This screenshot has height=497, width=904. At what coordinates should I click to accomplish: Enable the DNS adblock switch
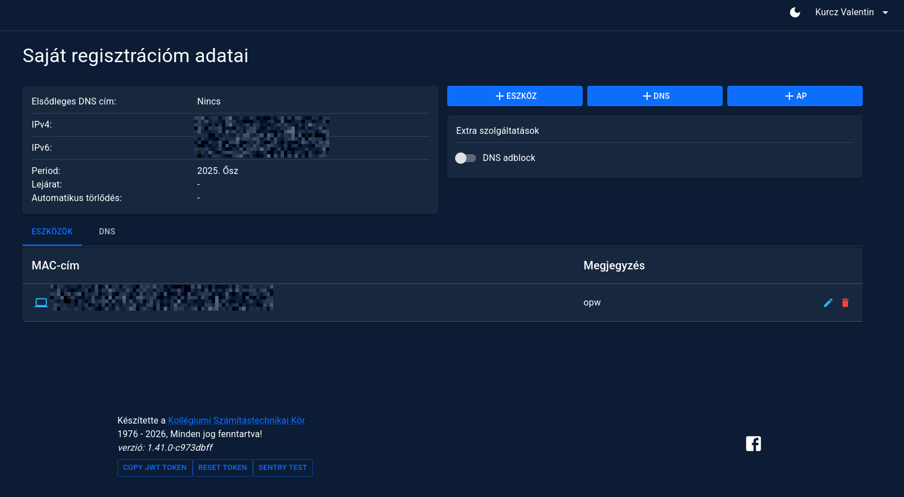[x=466, y=158]
